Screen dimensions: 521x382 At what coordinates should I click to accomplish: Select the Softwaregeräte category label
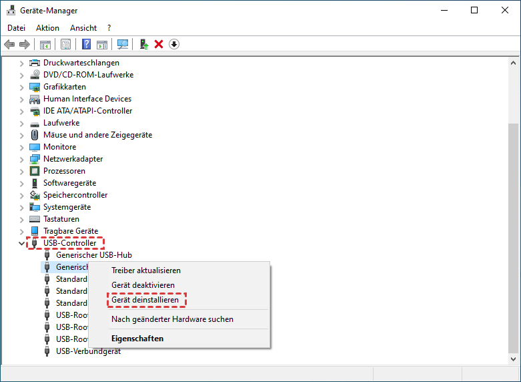pos(70,183)
